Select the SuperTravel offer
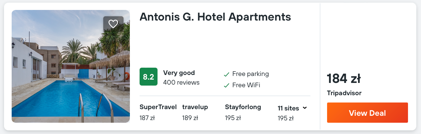Viewport: 421px width, 134px height. (158, 112)
